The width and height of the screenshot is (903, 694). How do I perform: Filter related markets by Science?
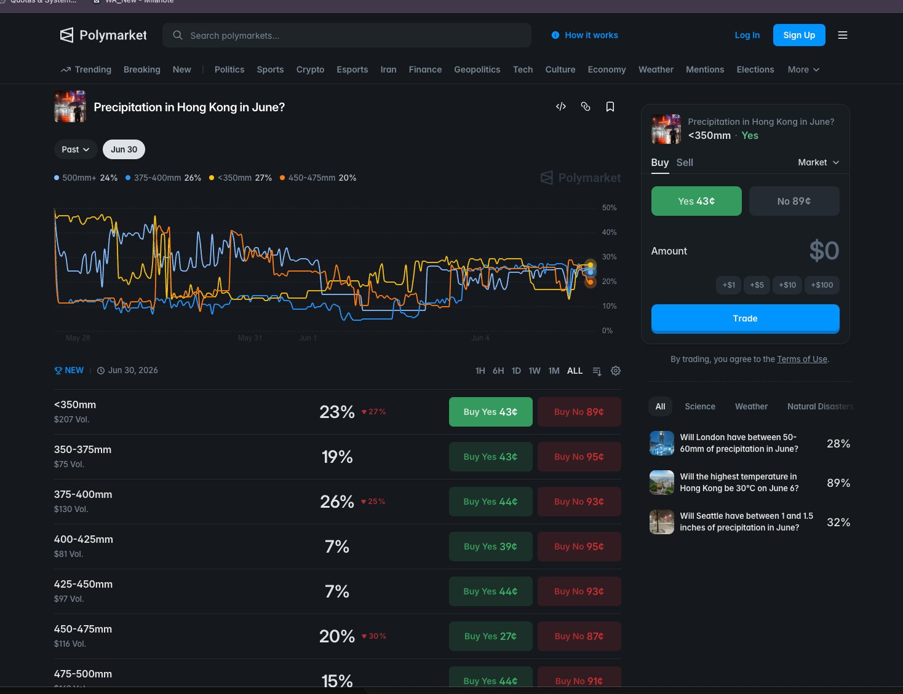[700, 406]
